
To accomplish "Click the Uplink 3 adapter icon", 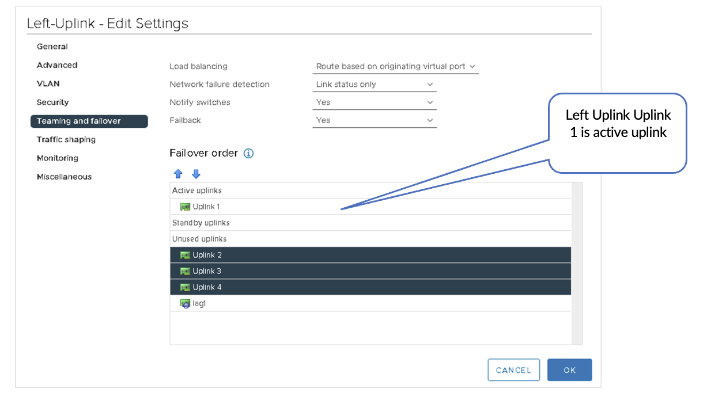I will 185,271.
